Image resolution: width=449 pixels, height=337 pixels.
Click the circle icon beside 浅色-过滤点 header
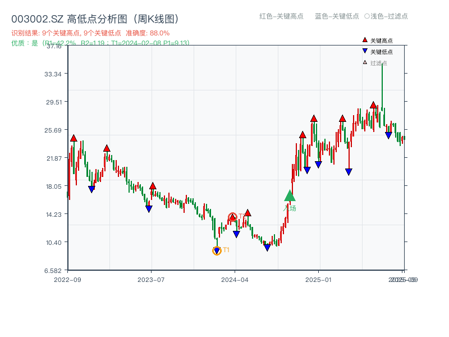point(367,17)
